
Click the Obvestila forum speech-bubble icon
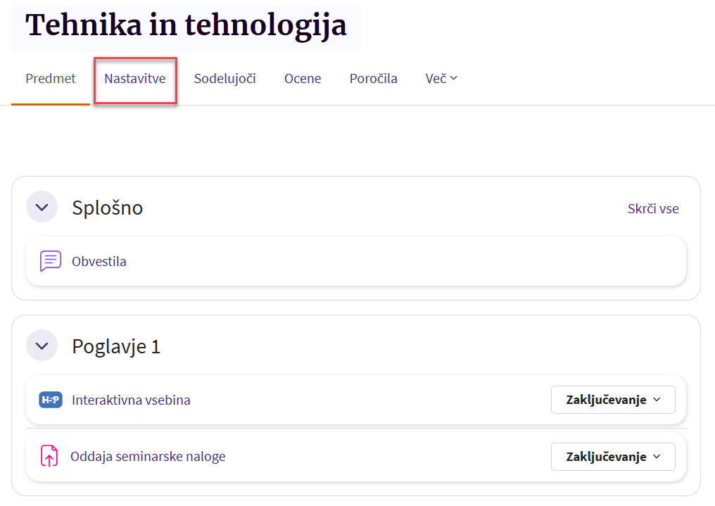pyautogui.click(x=51, y=261)
